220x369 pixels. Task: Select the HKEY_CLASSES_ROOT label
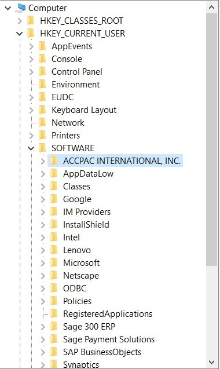[82, 21]
